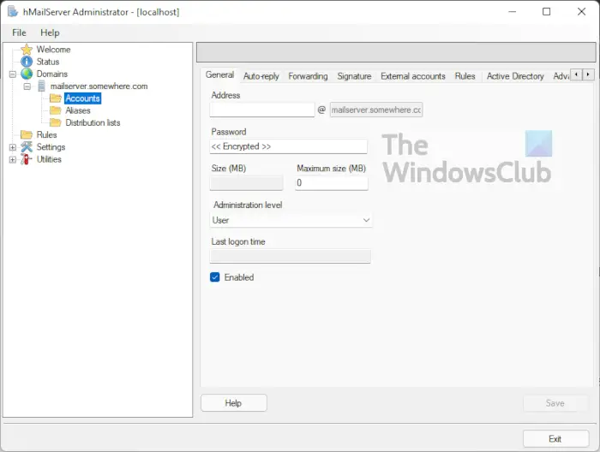Click the Aliases folder icon

(56, 110)
